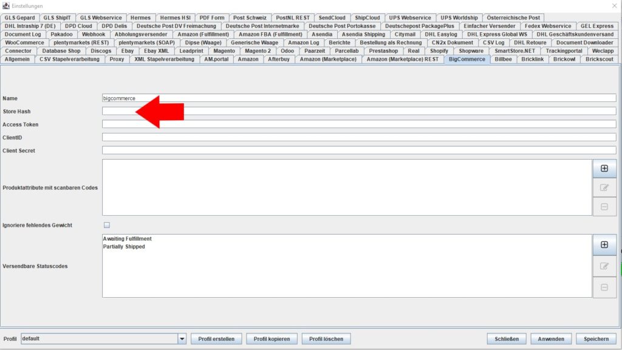
Task: Click the Schließen button
Action: coord(507,339)
